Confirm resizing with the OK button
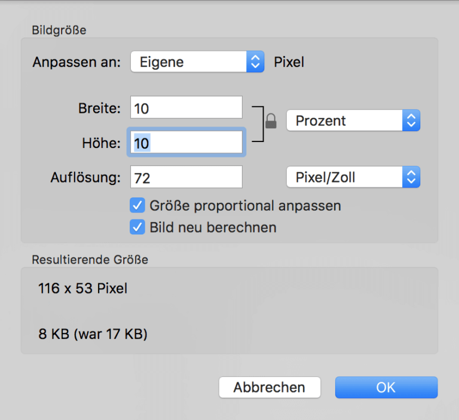 387,387
